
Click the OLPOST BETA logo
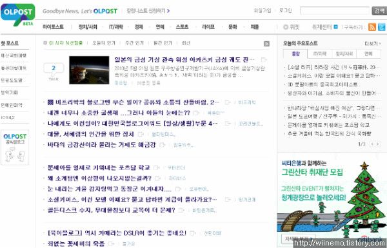tap(18, 15)
